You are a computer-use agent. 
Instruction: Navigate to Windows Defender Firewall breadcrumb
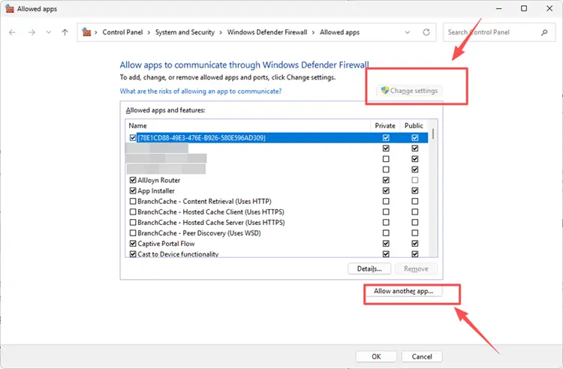click(267, 32)
